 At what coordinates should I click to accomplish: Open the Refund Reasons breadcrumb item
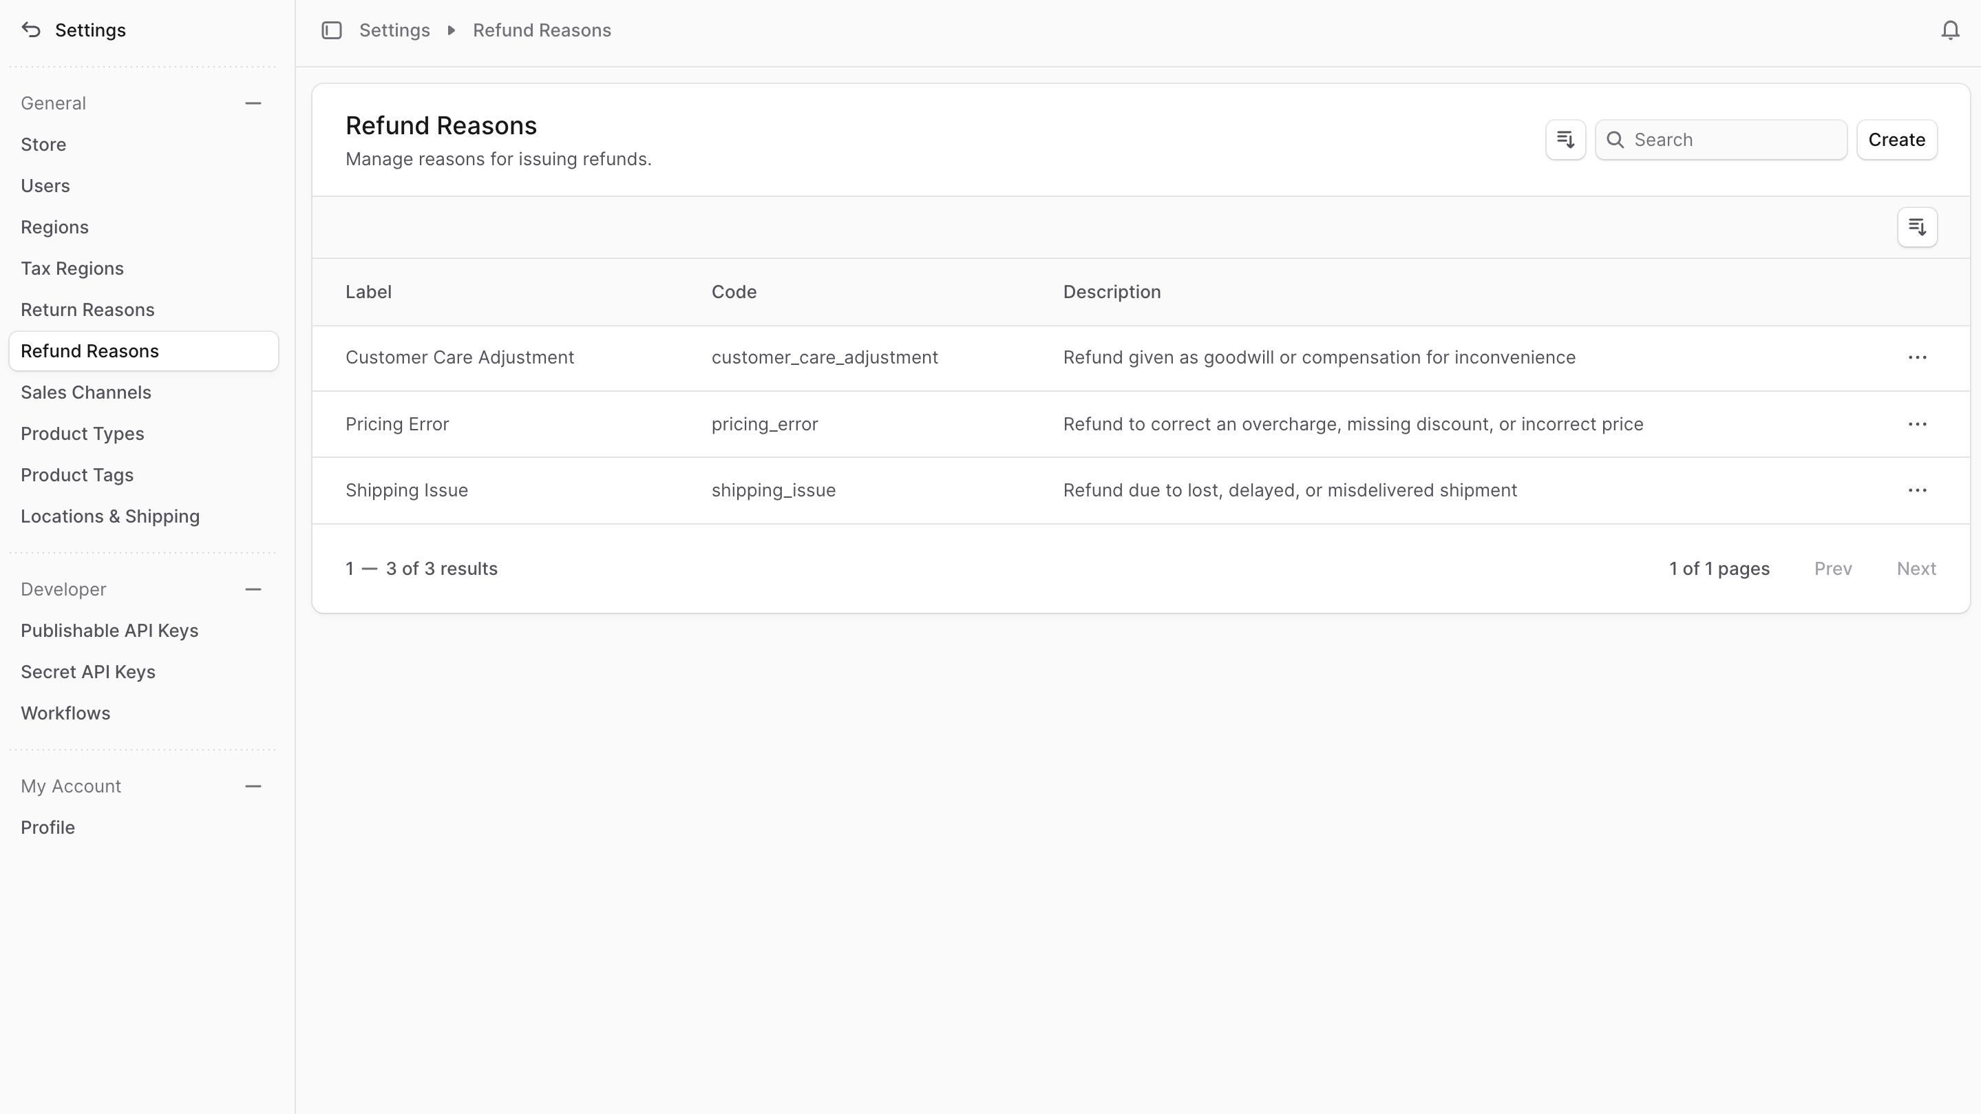[x=542, y=30]
